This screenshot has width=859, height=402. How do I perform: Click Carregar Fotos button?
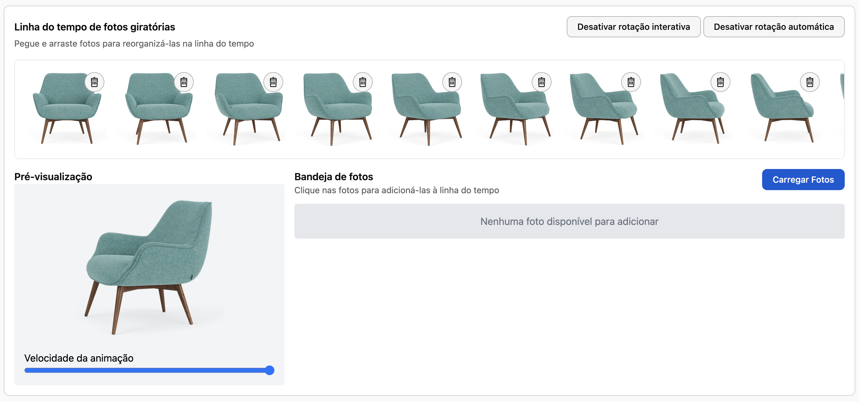(803, 180)
